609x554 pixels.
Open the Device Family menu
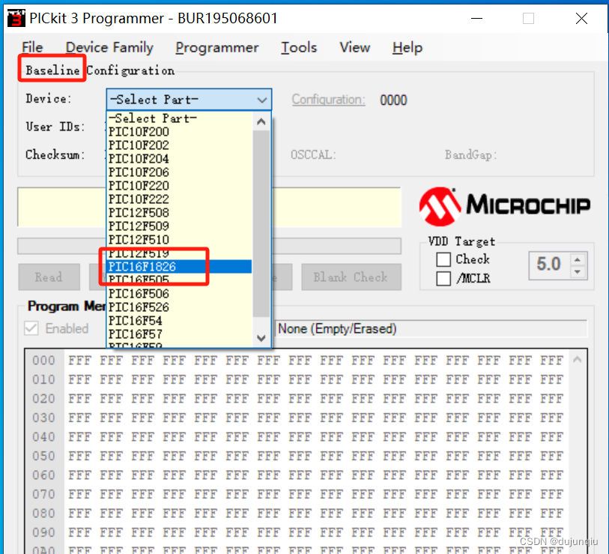pyautogui.click(x=109, y=47)
